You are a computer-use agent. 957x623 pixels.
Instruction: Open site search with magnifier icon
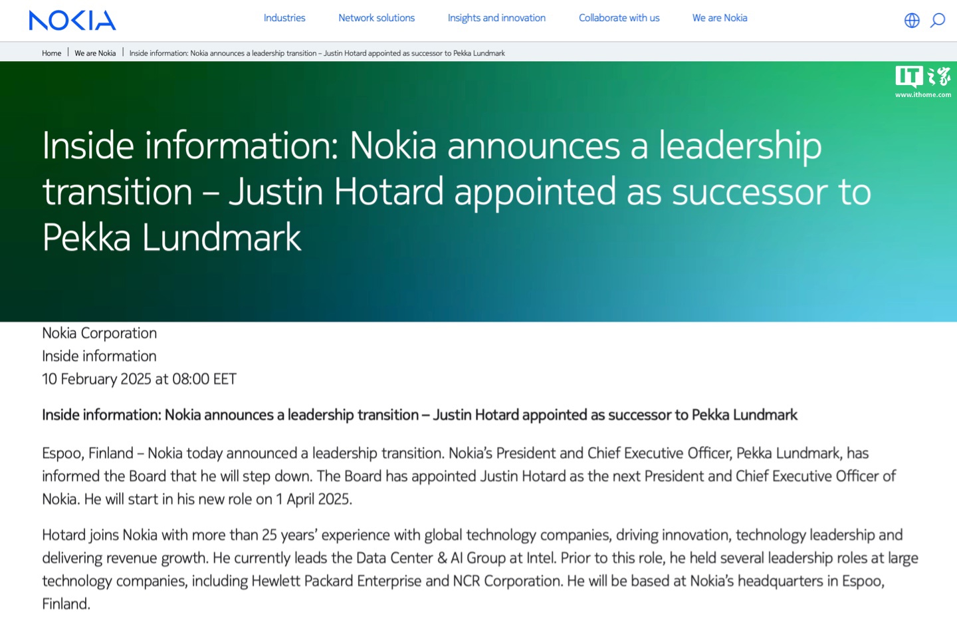[937, 21]
